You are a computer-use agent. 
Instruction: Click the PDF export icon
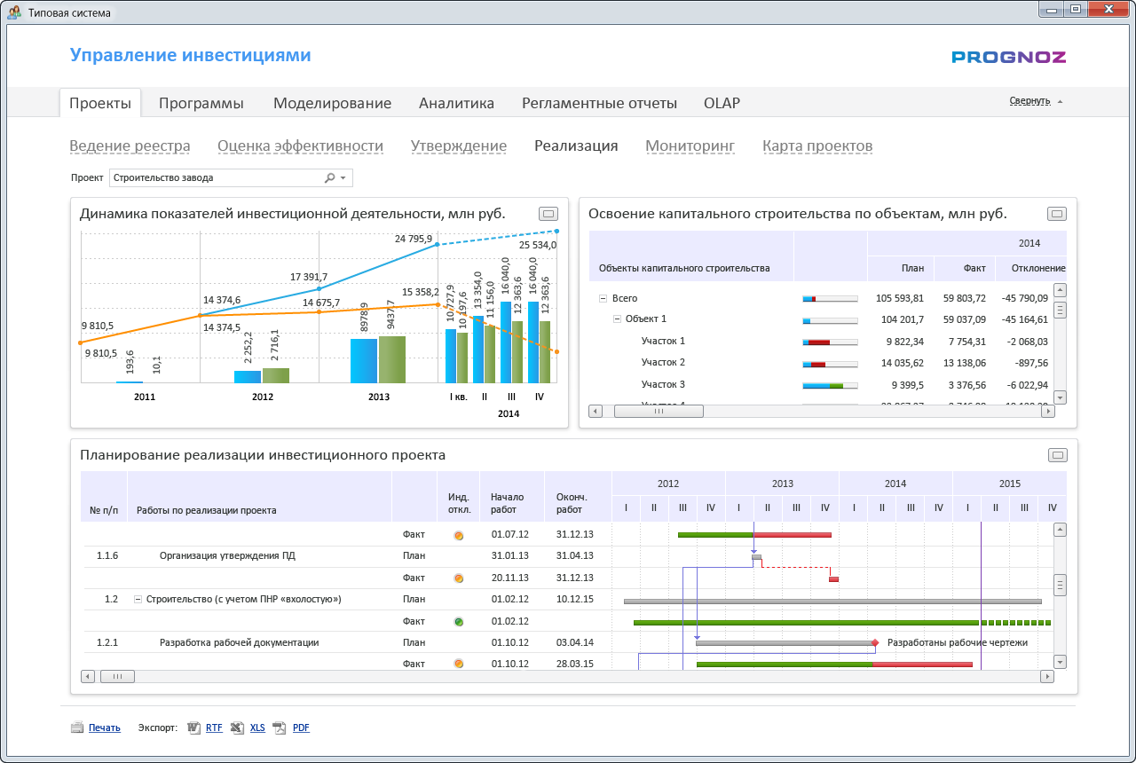tap(280, 728)
